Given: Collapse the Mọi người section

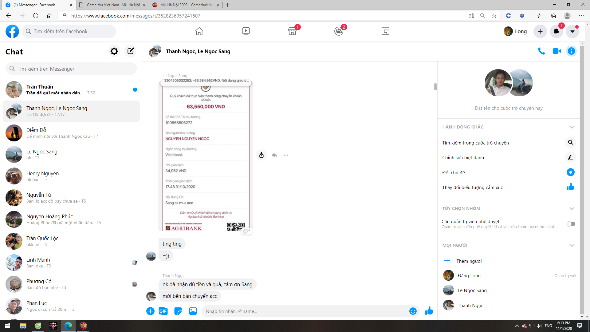Looking at the screenshot, I should (572, 245).
